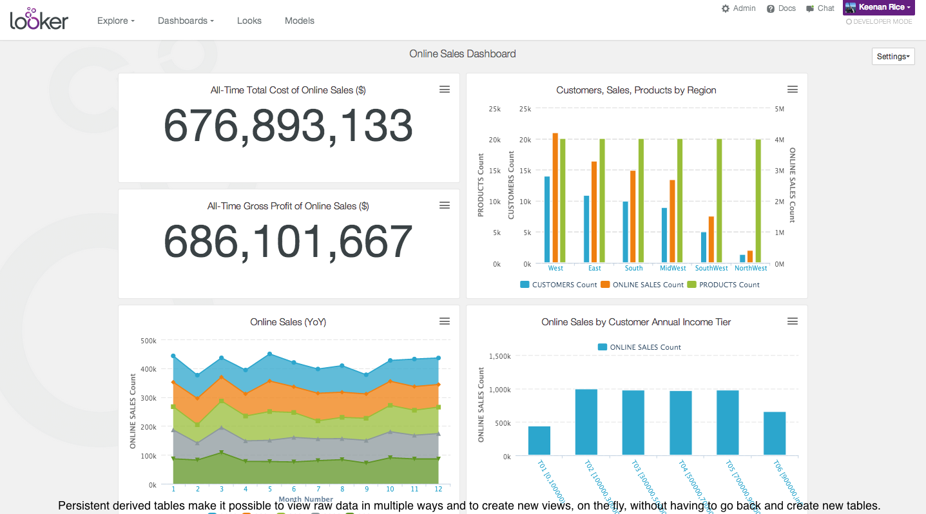Click the All-Time Gross Profit of Online Sales title
The width and height of the screenshot is (926, 514).
[x=288, y=206]
